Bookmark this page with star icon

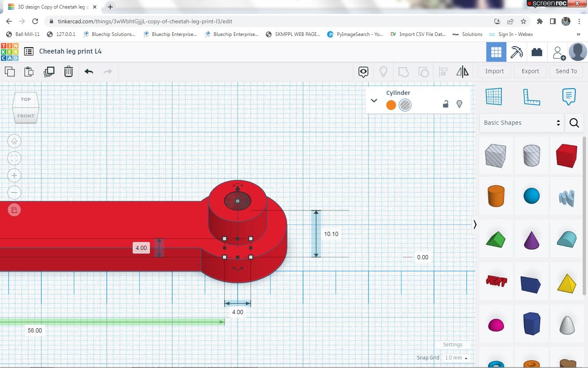523,21
